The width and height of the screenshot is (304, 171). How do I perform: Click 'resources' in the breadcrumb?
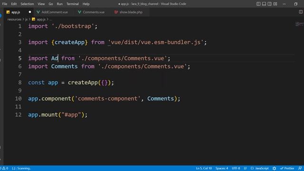pyautogui.click(x=14, y=19)
